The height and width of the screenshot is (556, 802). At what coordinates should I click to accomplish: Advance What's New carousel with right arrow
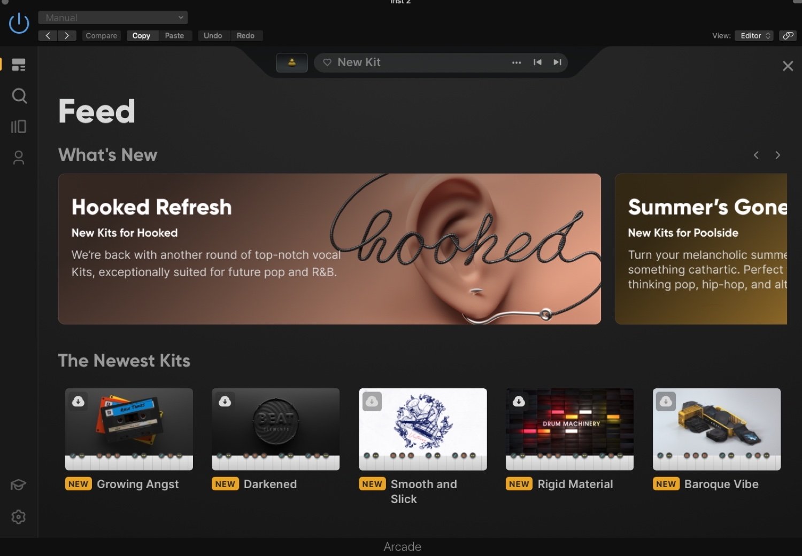click(777, 155)
